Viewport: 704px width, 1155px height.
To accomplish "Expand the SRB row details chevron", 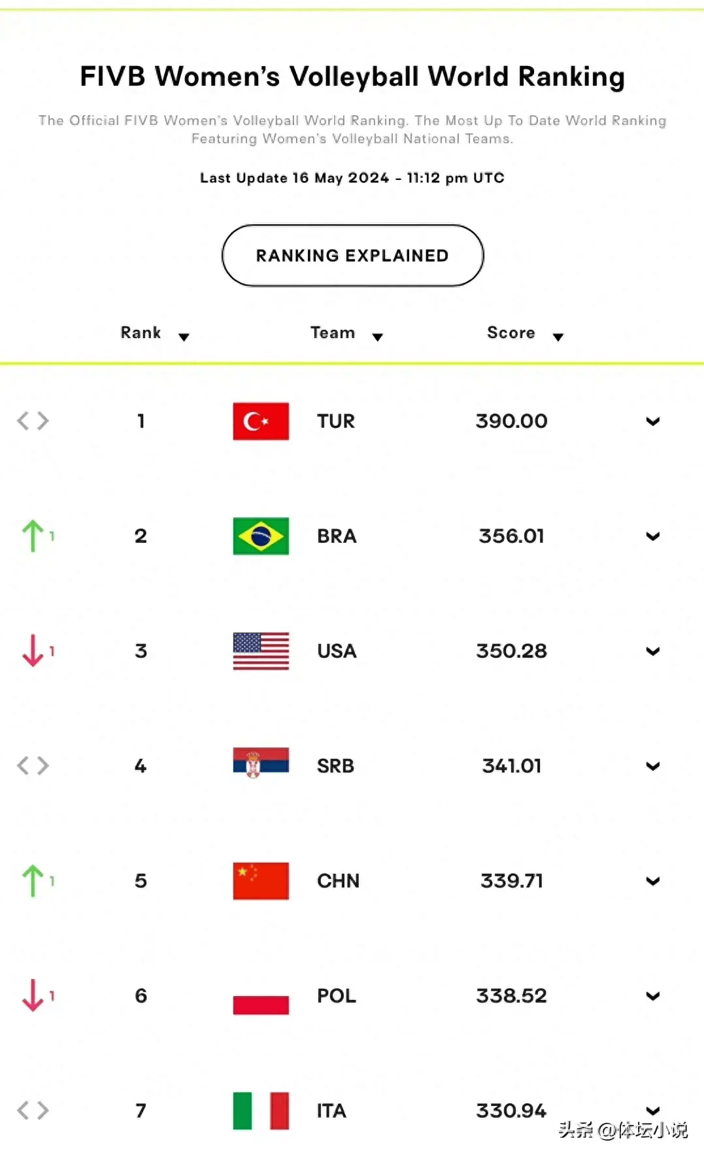I will (652, 766).
